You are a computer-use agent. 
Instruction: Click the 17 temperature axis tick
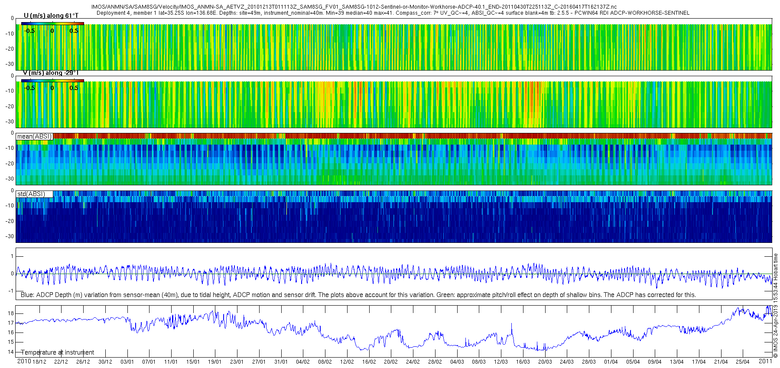[x=11, y=323]
